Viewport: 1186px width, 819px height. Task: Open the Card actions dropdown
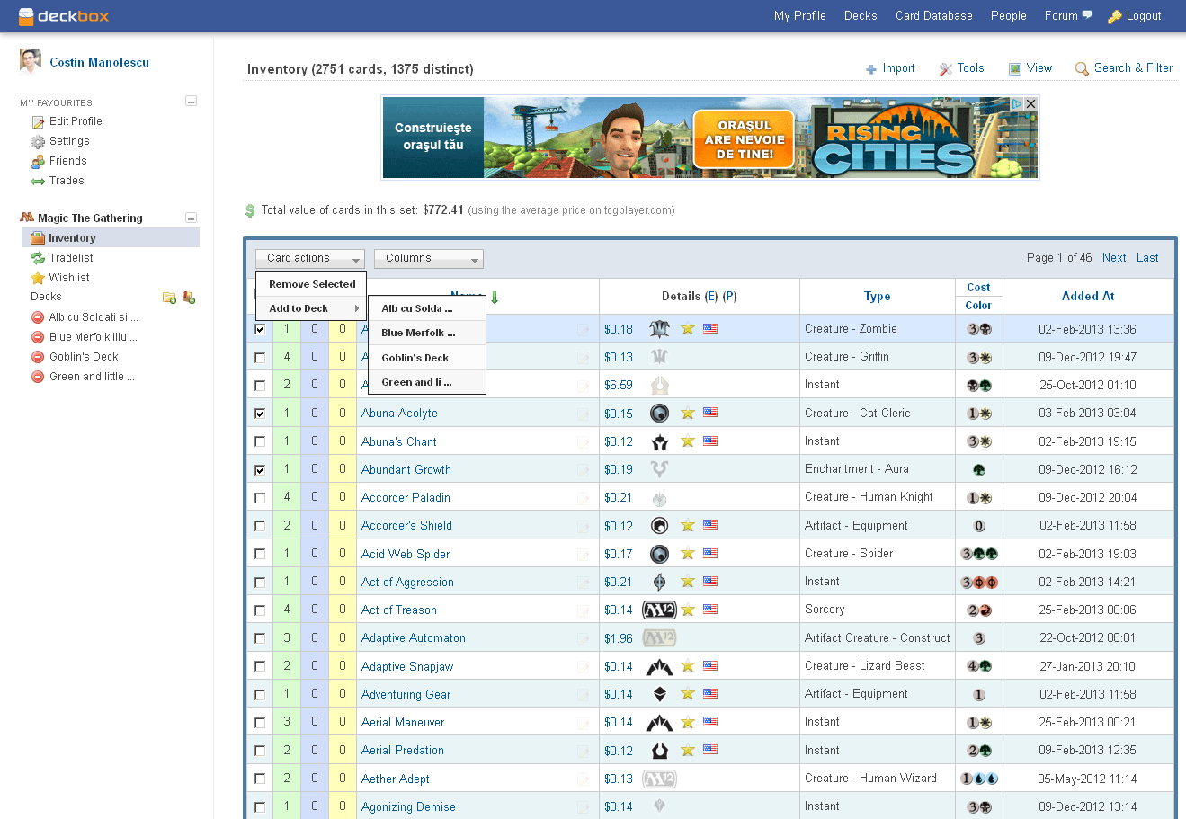[x=309, y=258]
